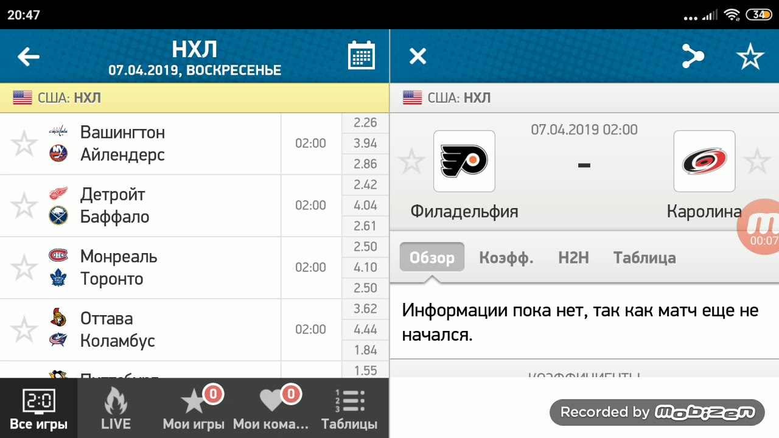Viewport: 779px width, 438px height.
Task: Switch to the Коэфф. tab
Action: pyautogui.click(x=506, y=257)
